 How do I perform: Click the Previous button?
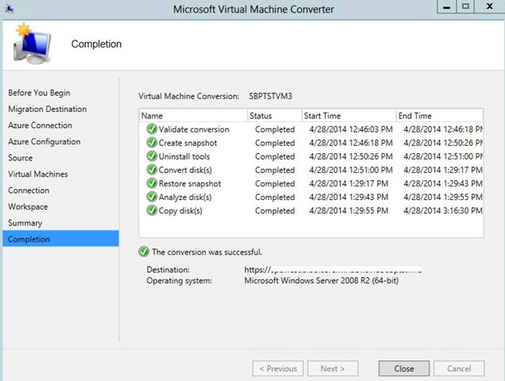click(x=278, y=368)
